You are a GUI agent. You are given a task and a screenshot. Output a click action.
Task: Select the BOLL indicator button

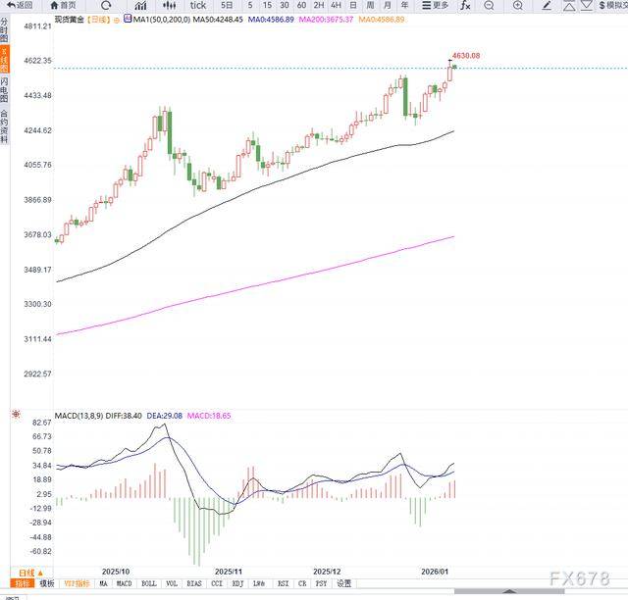click(x=149, y=583)
